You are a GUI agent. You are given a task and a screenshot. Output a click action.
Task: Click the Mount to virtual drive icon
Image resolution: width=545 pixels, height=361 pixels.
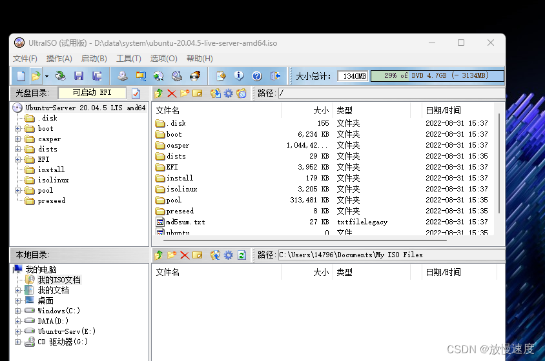[x=177, y=75]
